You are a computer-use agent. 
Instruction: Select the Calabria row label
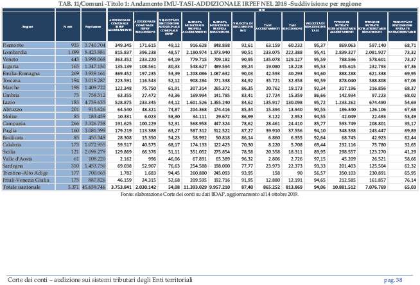(12, 144)
